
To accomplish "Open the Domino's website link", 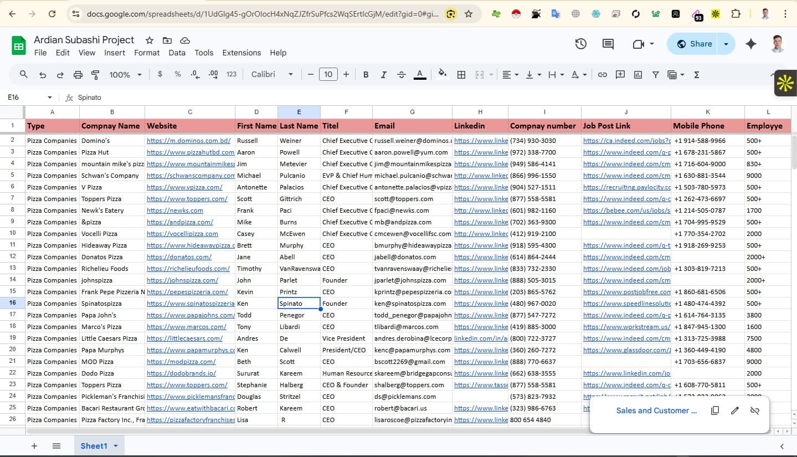I will 188,141.
